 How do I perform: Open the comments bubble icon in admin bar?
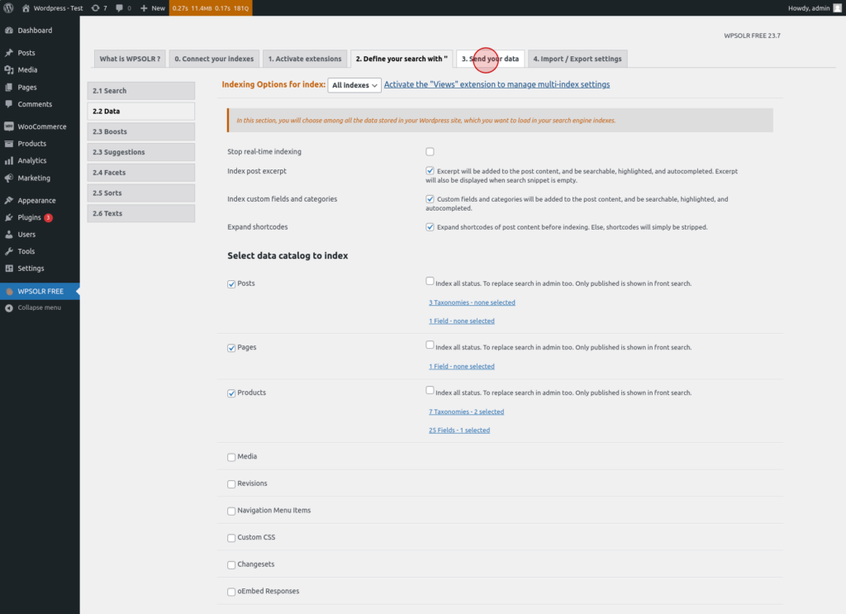point(119,8)
